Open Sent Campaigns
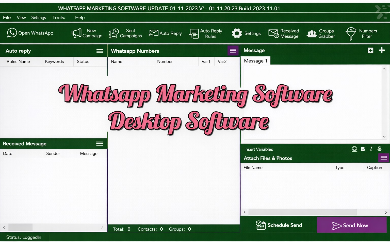Screen dimensions: 390x242 [x=125, y=33]
